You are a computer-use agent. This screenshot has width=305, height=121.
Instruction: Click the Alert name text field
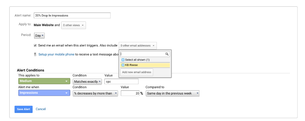click(x=72, y=15)
